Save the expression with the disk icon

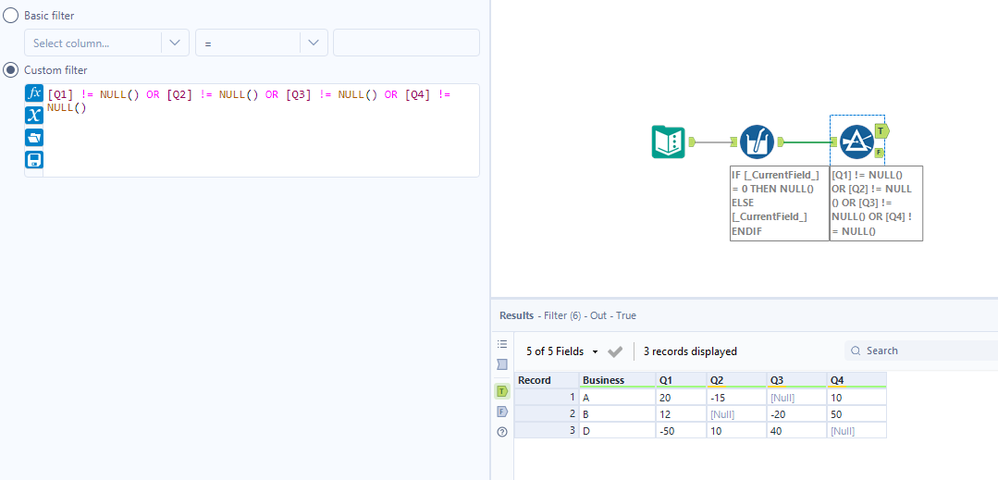pyautogui.click(x=34, y=160)
